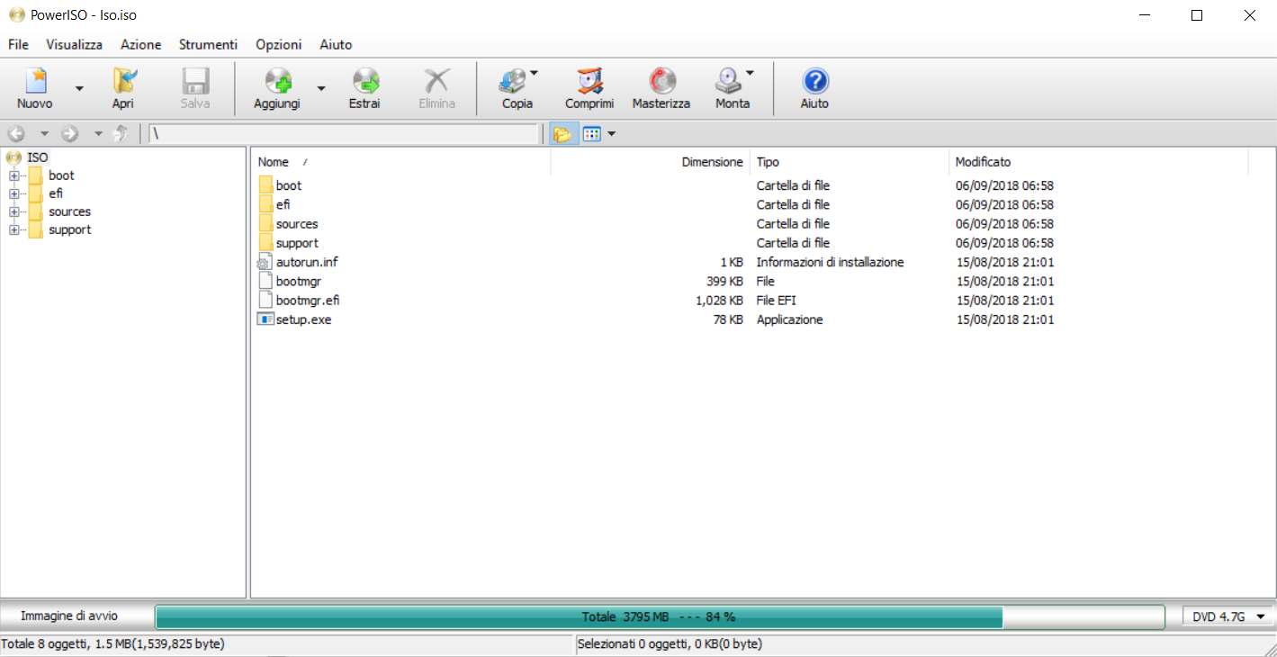Expand the boot folder in tree

(13, 175)
